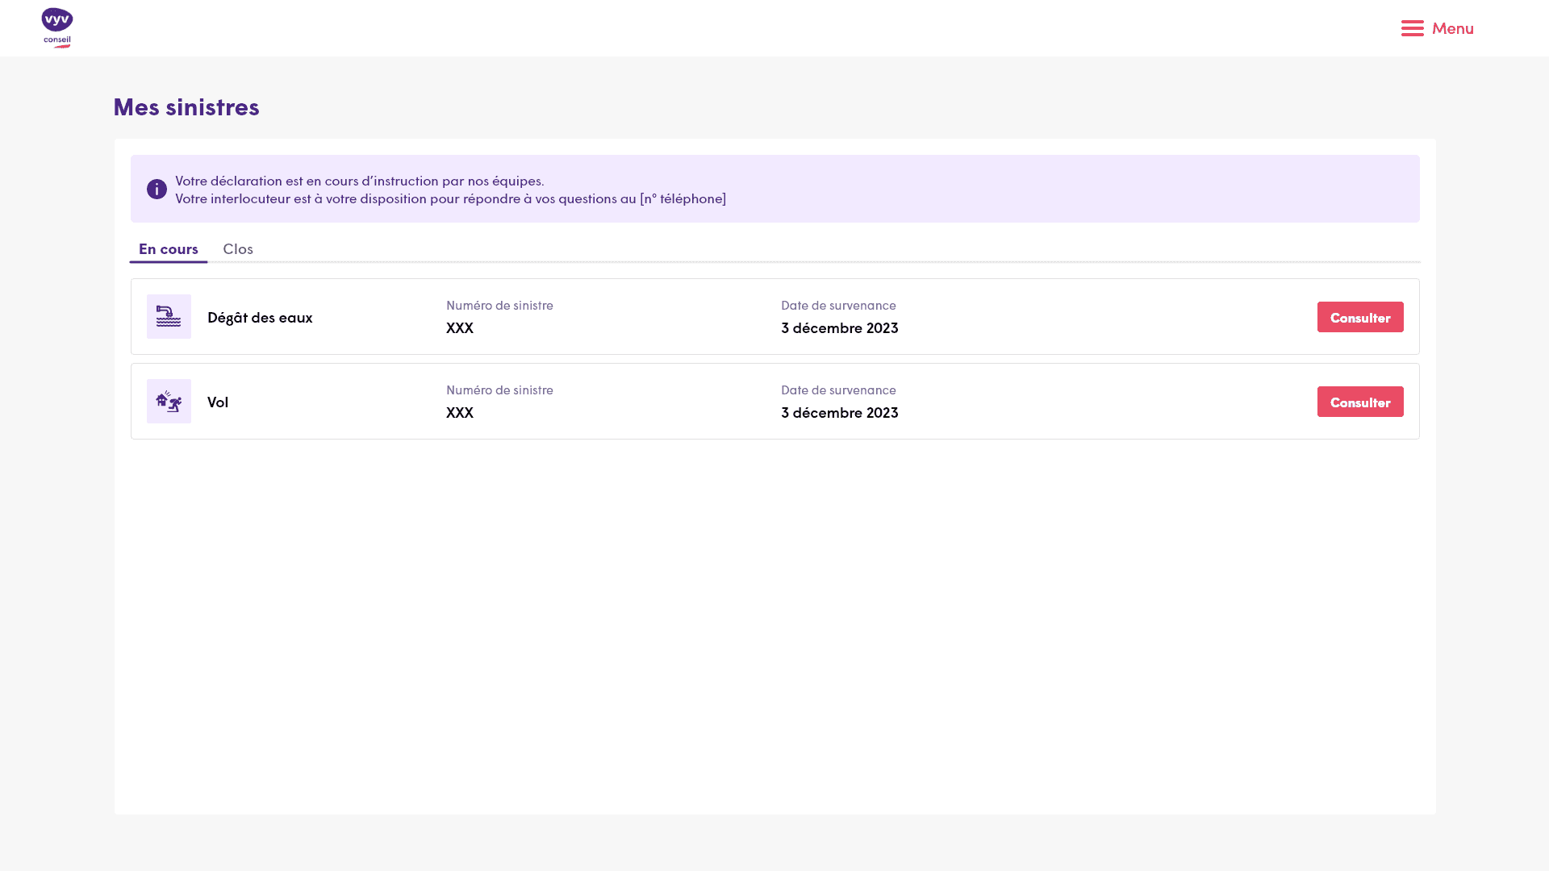Click the Menu label text
Image resolution: width=1549 pixels, height=871 pixels.
pyautogui.click(x=1452, y=28)
